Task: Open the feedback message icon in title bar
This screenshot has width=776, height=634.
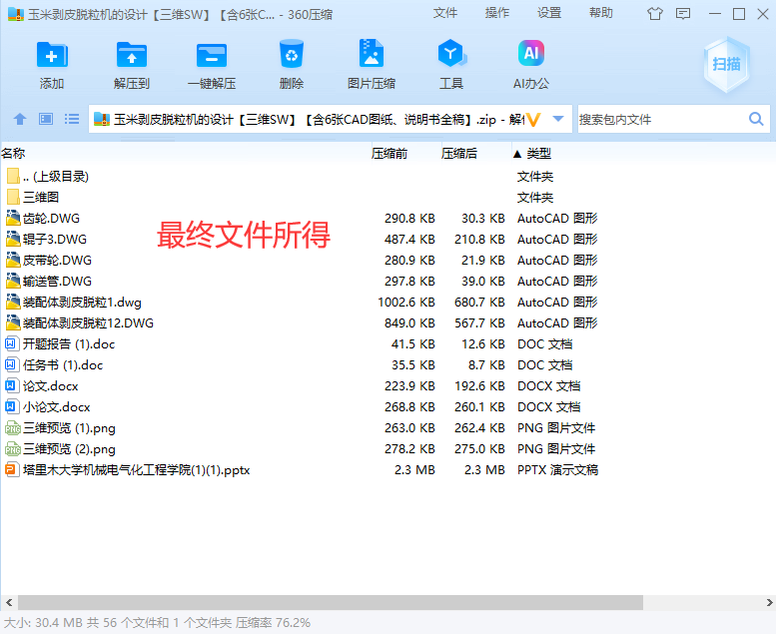Action: [x=683, y=14]
